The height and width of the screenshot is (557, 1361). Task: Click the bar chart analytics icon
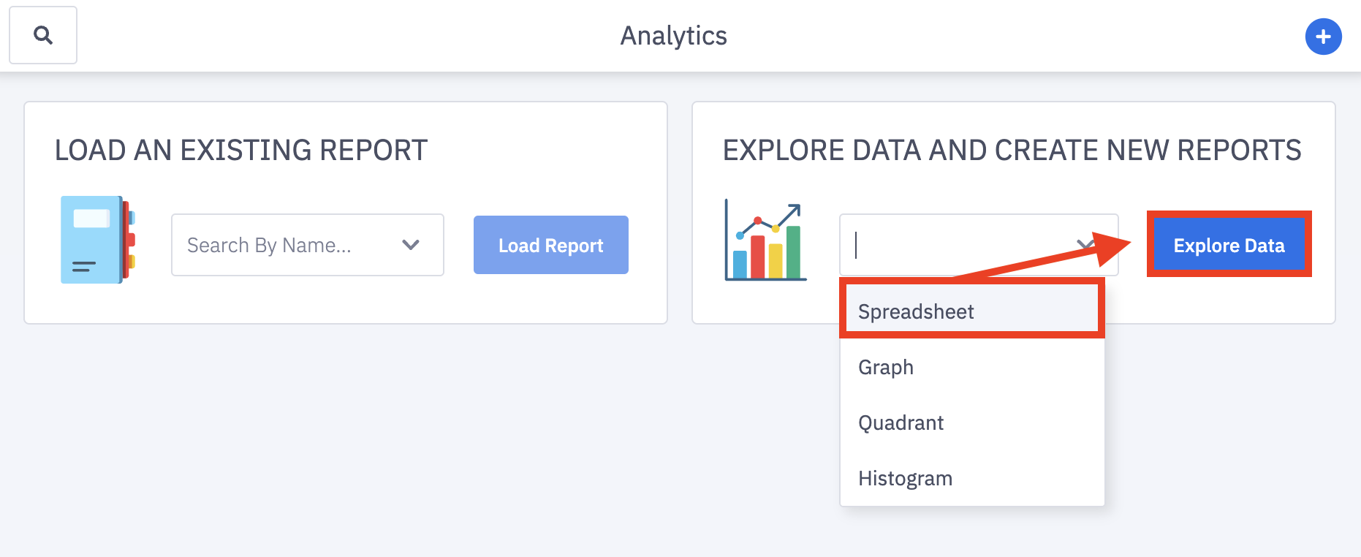(x=765, y=240)
